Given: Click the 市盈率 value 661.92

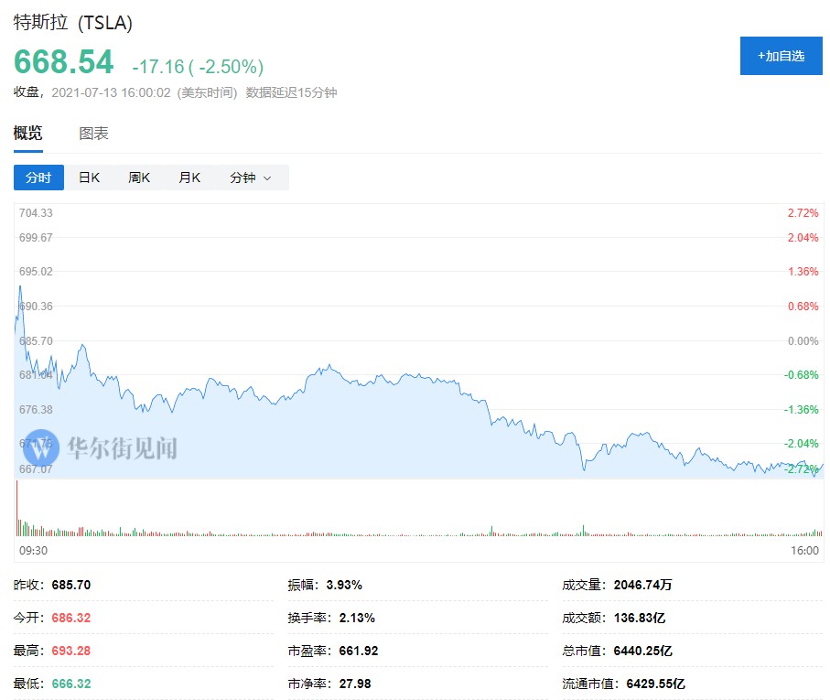Looking at the screenshot, I should 359,651.
